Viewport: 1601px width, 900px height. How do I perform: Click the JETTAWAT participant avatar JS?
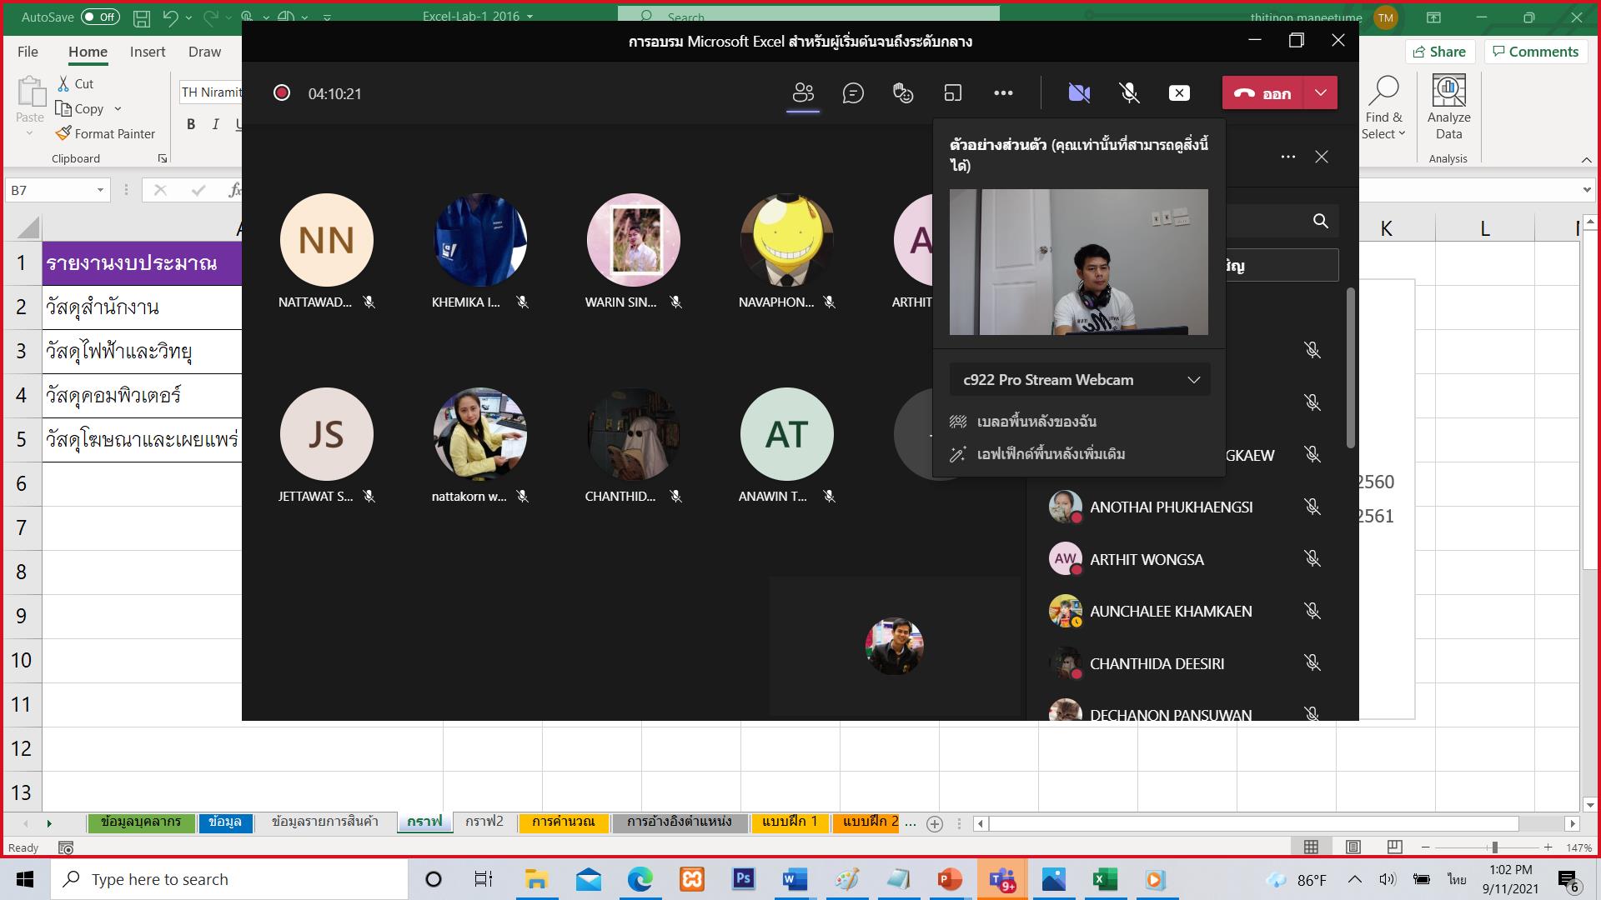(x=327, y=434)
